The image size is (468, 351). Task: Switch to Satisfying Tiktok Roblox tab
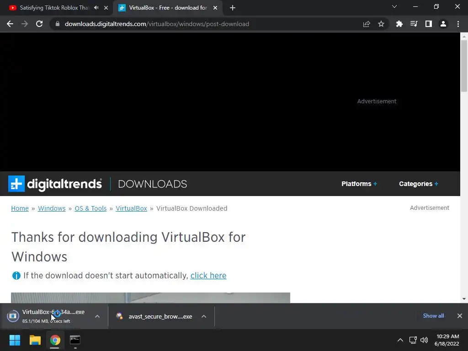coord(54,8)
